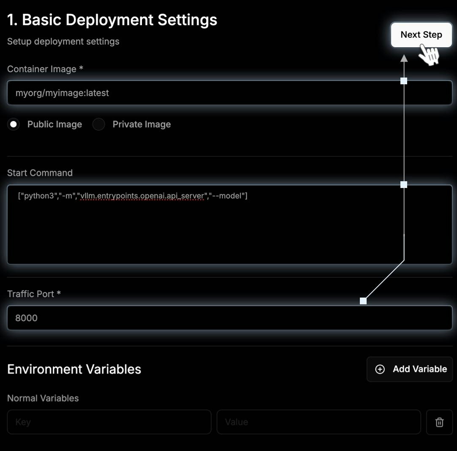Focus the Traffic Port field showing 8000
The width and height of the screenshot is (457, 451).
(230, 318)
